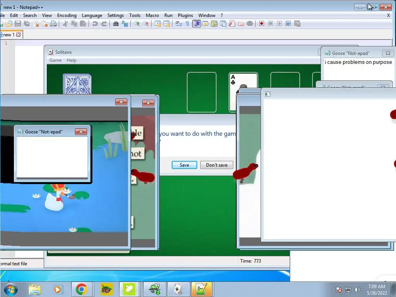Click the Cut scissors icon

point(65,24)
